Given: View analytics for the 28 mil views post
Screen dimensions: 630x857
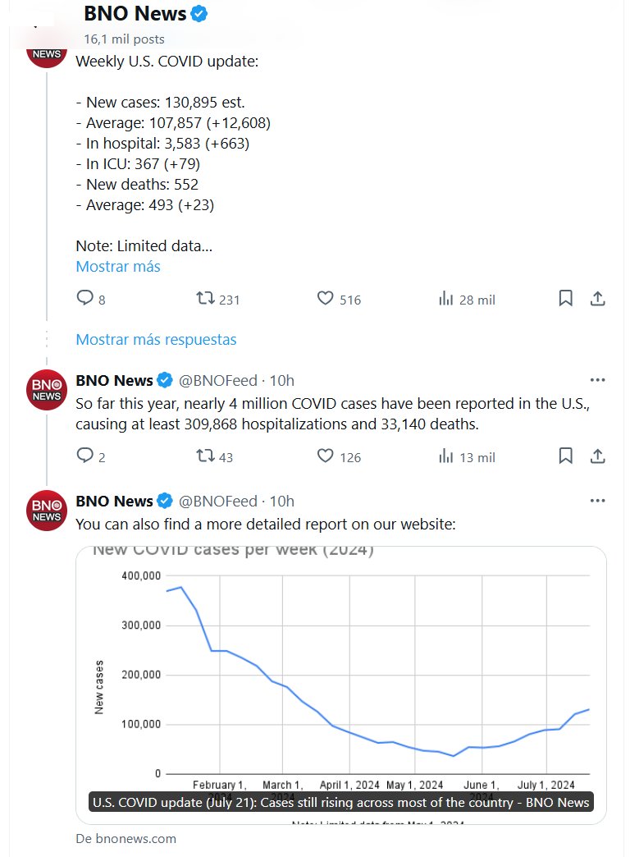Looking at the screenshot, I should (446, 299).
